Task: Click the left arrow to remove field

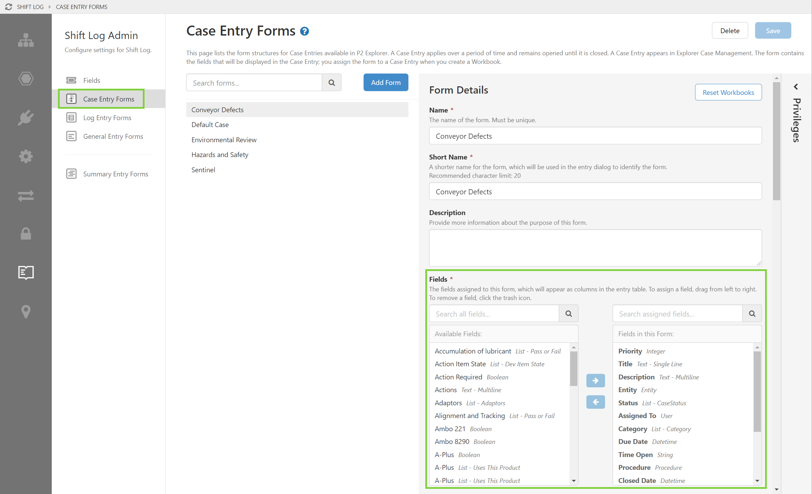Action: tap(595, 402)
